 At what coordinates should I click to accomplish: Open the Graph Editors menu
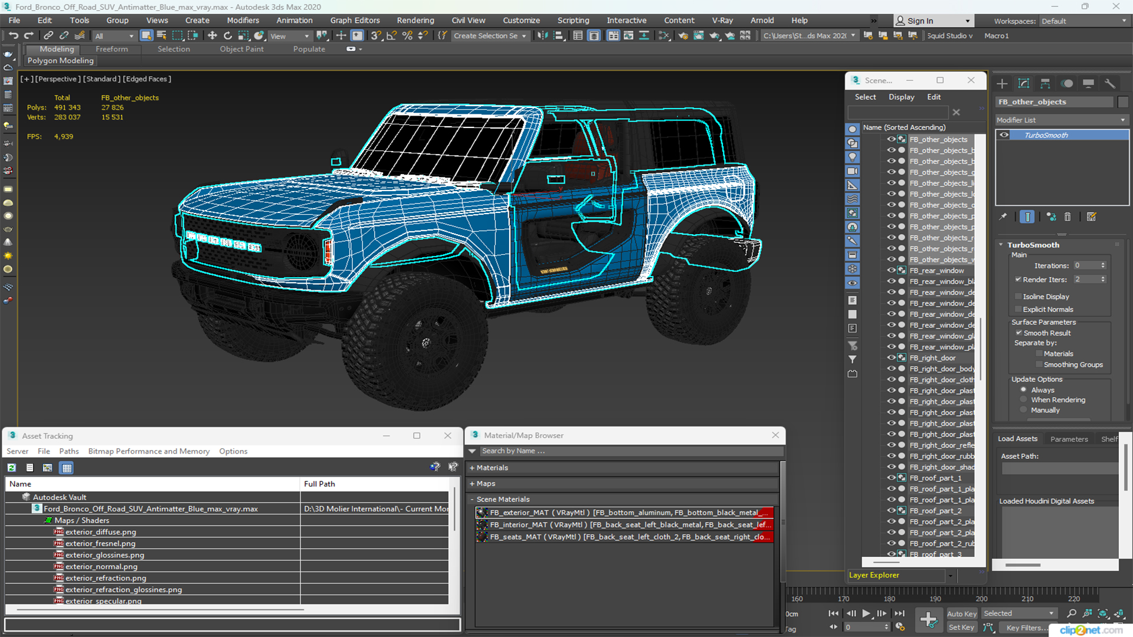(x=355, y=20)
